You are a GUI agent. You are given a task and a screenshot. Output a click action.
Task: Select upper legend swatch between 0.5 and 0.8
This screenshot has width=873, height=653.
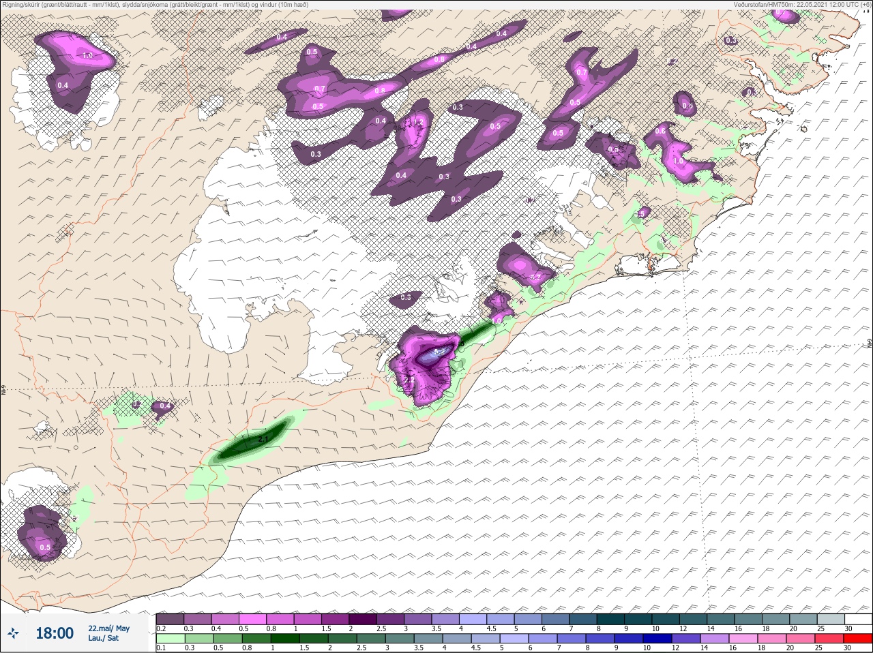254,619
